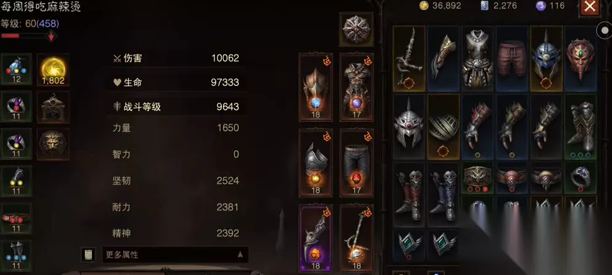Select the purple-framed main hand weapon
612x275 pixels.
316,238
